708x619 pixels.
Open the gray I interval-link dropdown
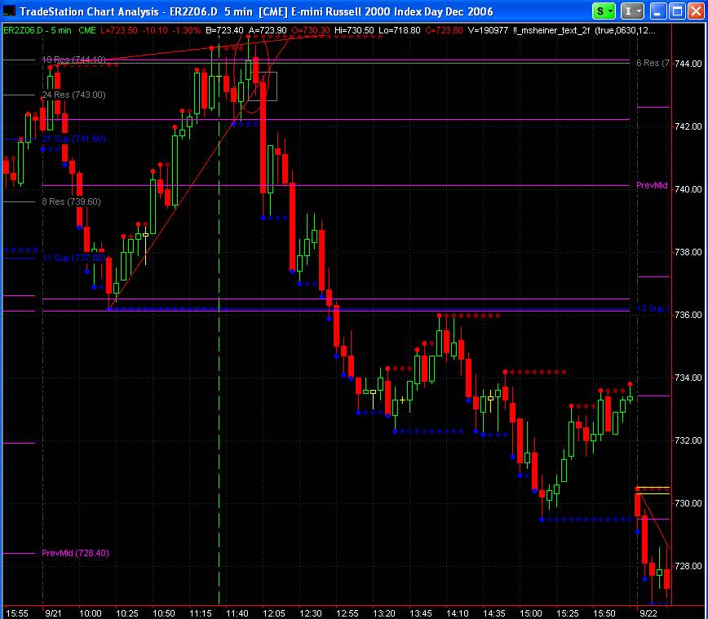[632, 11]
